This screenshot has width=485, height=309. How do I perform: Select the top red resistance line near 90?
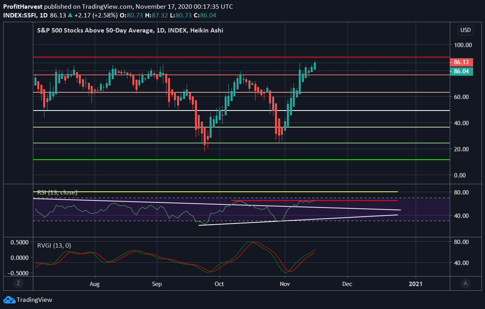tap(241, 57)
